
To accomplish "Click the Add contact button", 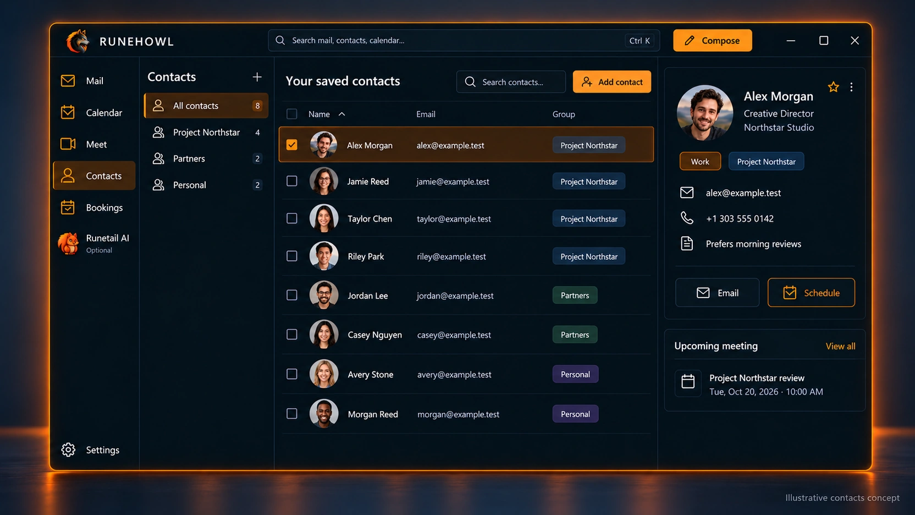I will coord(612,82).
